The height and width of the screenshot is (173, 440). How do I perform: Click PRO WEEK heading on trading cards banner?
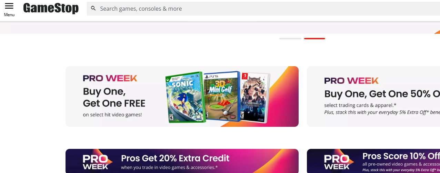pos(351,81)
